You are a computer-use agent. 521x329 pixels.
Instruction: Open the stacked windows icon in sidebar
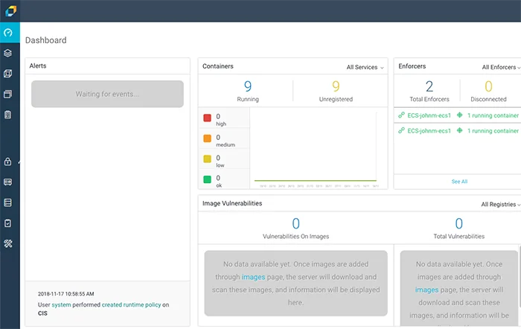coord(8,94)
